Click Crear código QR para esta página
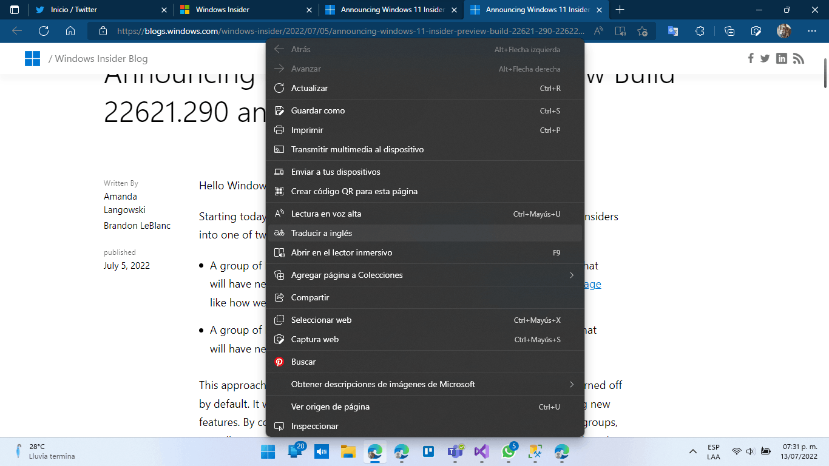This screenshot has width=829, height=466. tap(425, 191)
